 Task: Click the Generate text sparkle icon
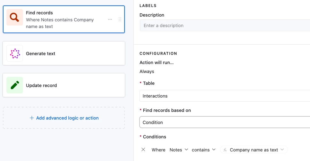pos(15,54)
